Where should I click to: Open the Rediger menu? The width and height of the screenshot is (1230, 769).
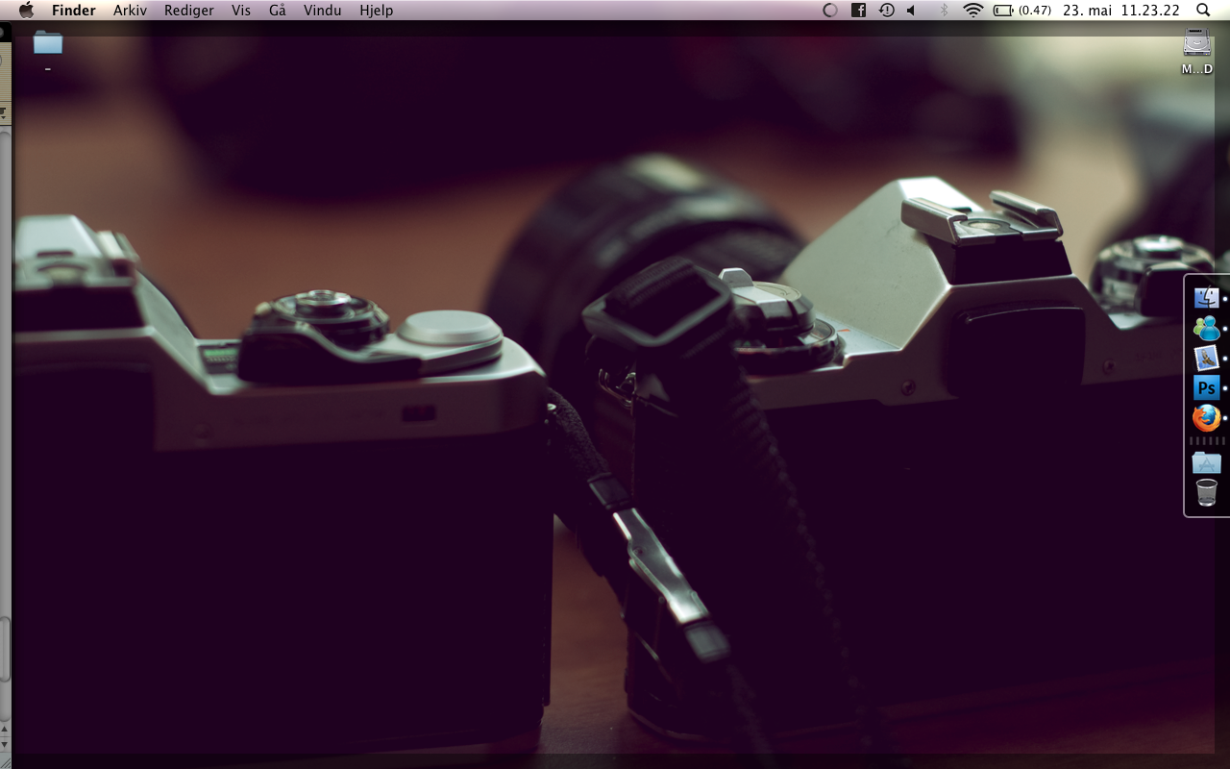(189, 11)
